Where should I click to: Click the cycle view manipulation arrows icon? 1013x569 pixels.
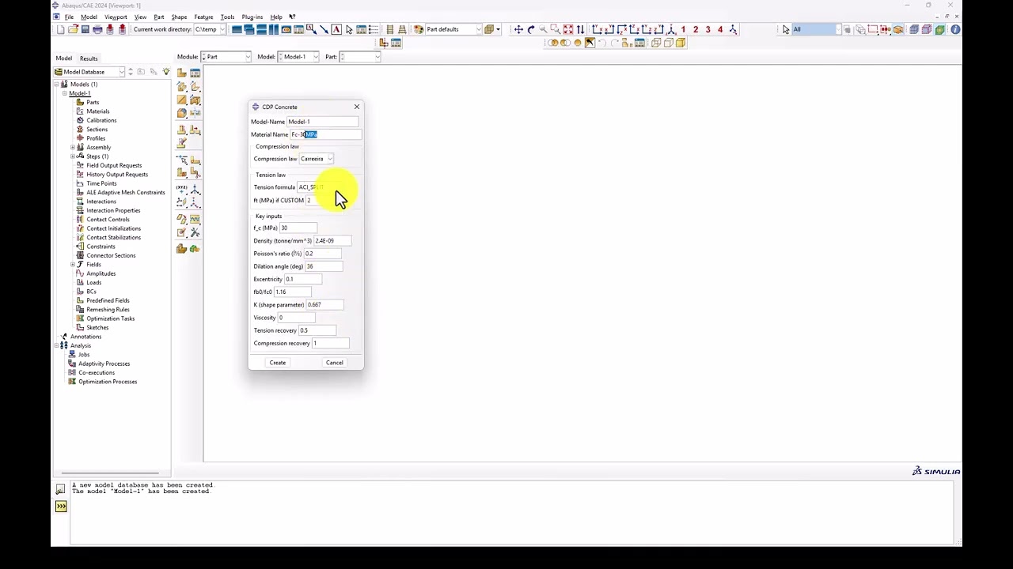pos(581,30)
